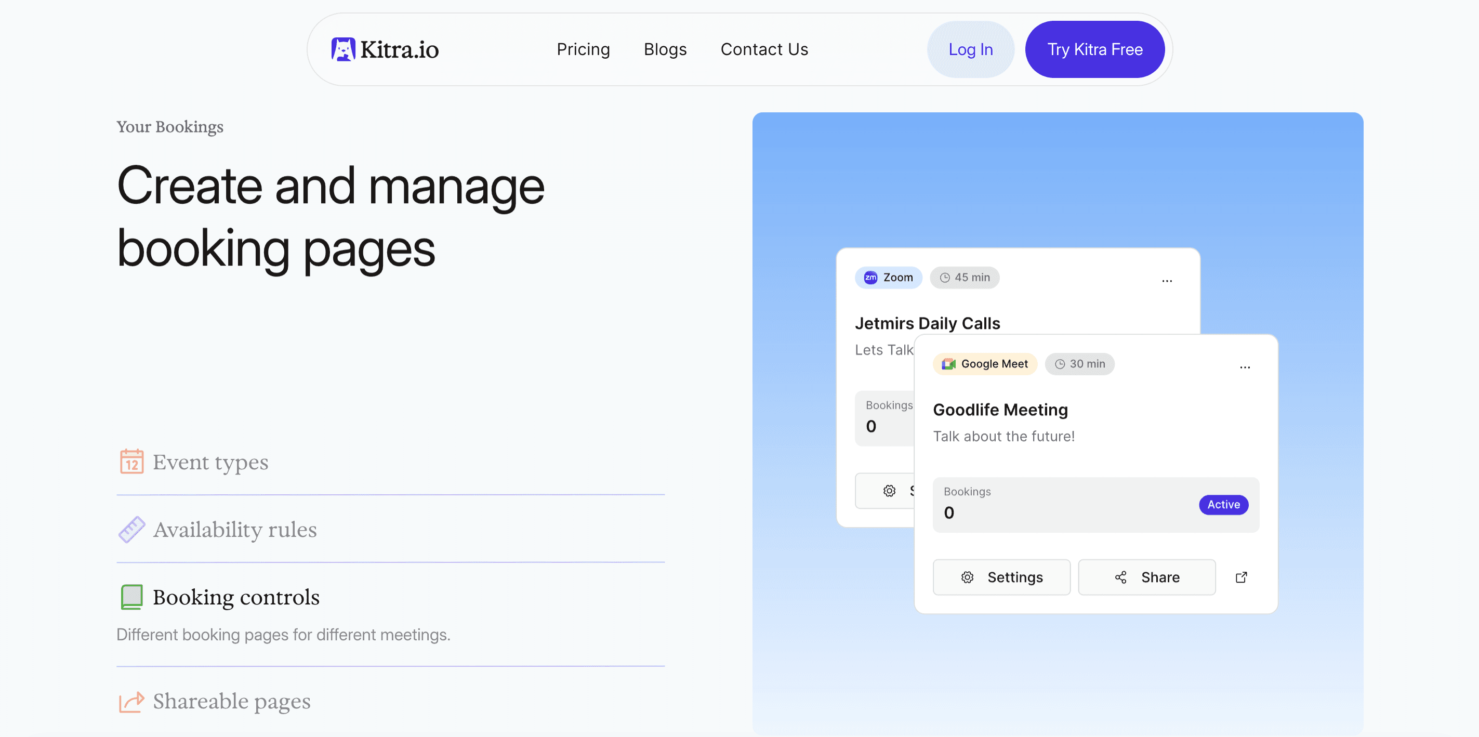Click the share arrow icon beside Shareable pages
Screen dimensions: 1479x737
(x=131, y=701)
